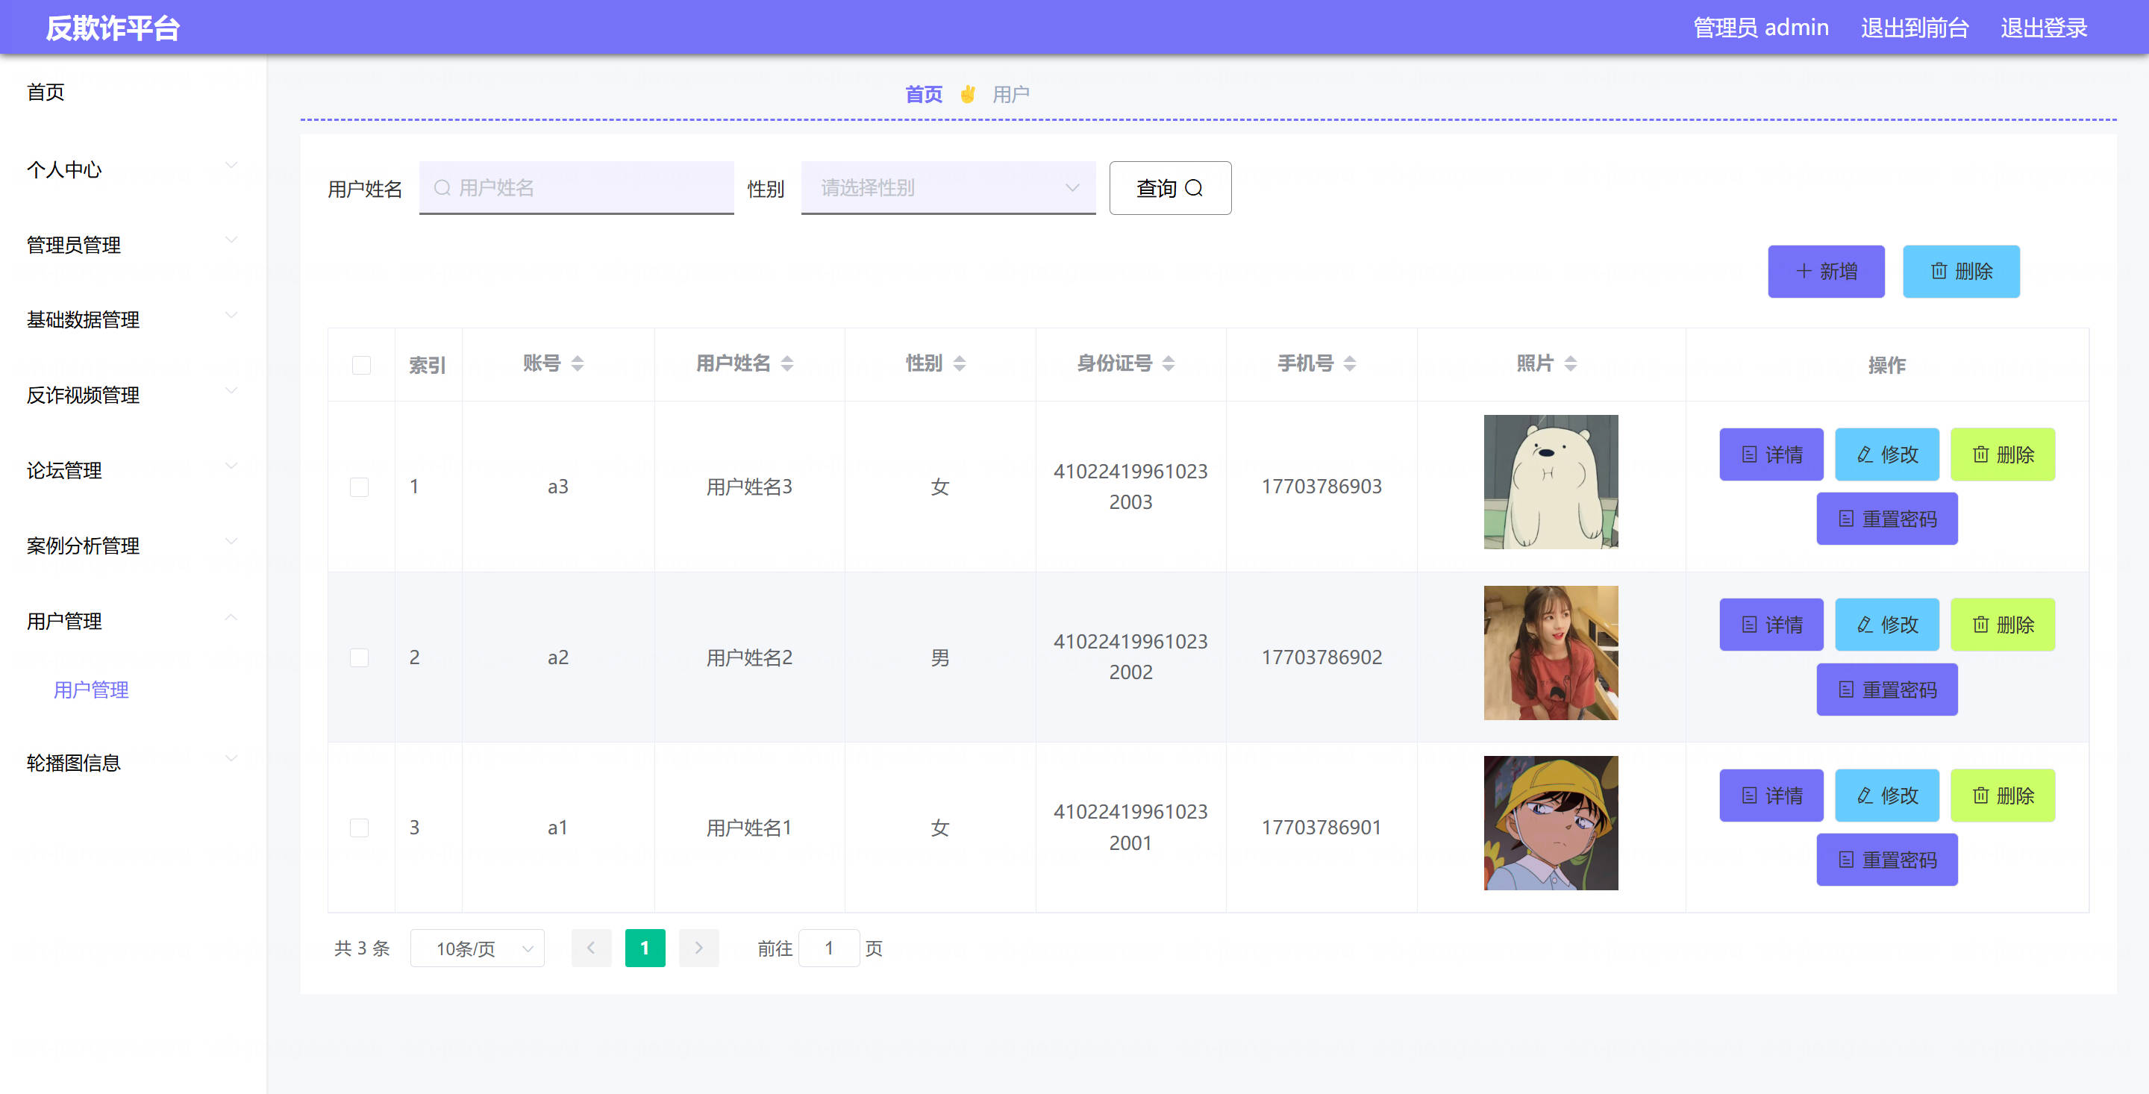Viewport: 2149px width, 1094px height.
Task: Select 用户管理 submenu item in sidebar
Action: point(91,690)
